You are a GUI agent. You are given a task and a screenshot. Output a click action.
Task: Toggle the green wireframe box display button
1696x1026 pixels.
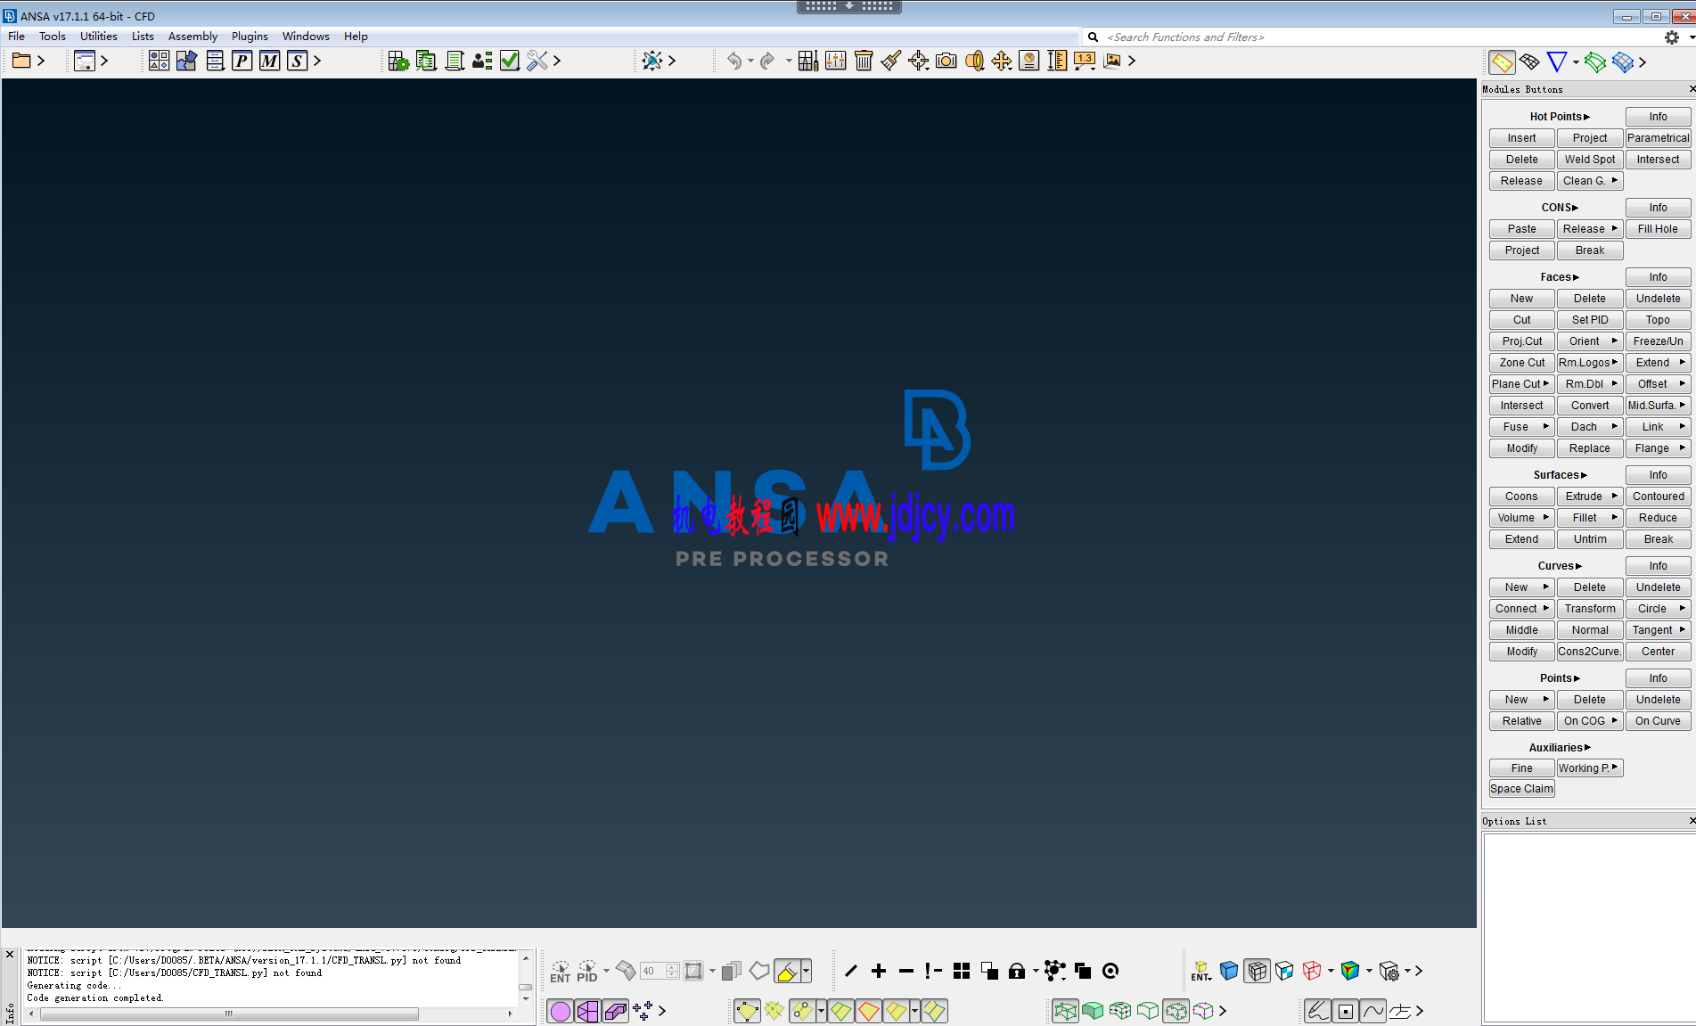coord(1066,1011)
